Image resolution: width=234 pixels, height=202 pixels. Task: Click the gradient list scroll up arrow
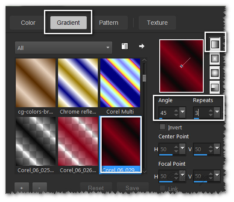click(x=144, y=60)
